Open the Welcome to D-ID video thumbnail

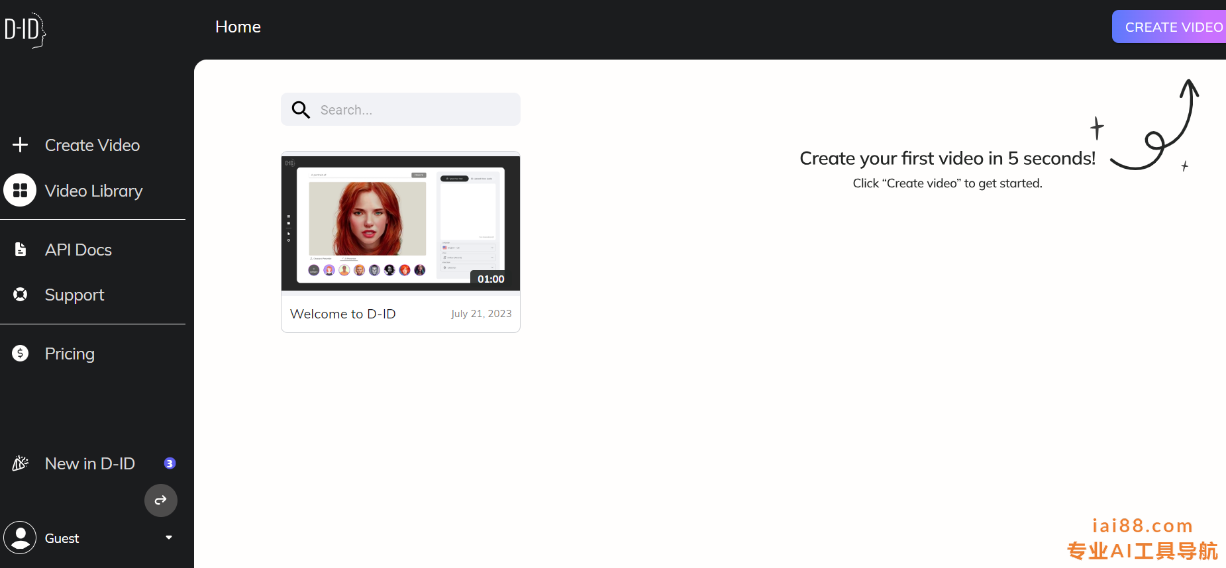[401, 223]
